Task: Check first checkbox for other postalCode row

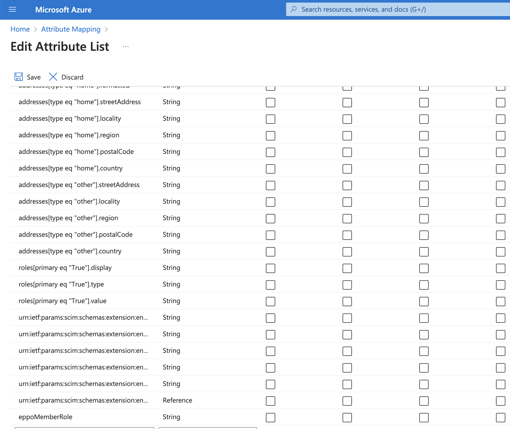Action: coord(271,235)
